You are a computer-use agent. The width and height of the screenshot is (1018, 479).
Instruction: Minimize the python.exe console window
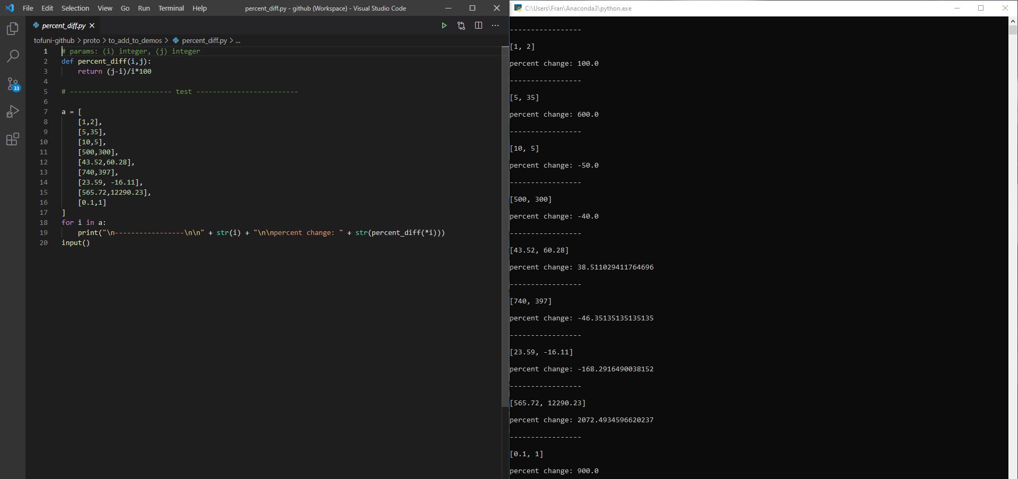tap(957, 8)
